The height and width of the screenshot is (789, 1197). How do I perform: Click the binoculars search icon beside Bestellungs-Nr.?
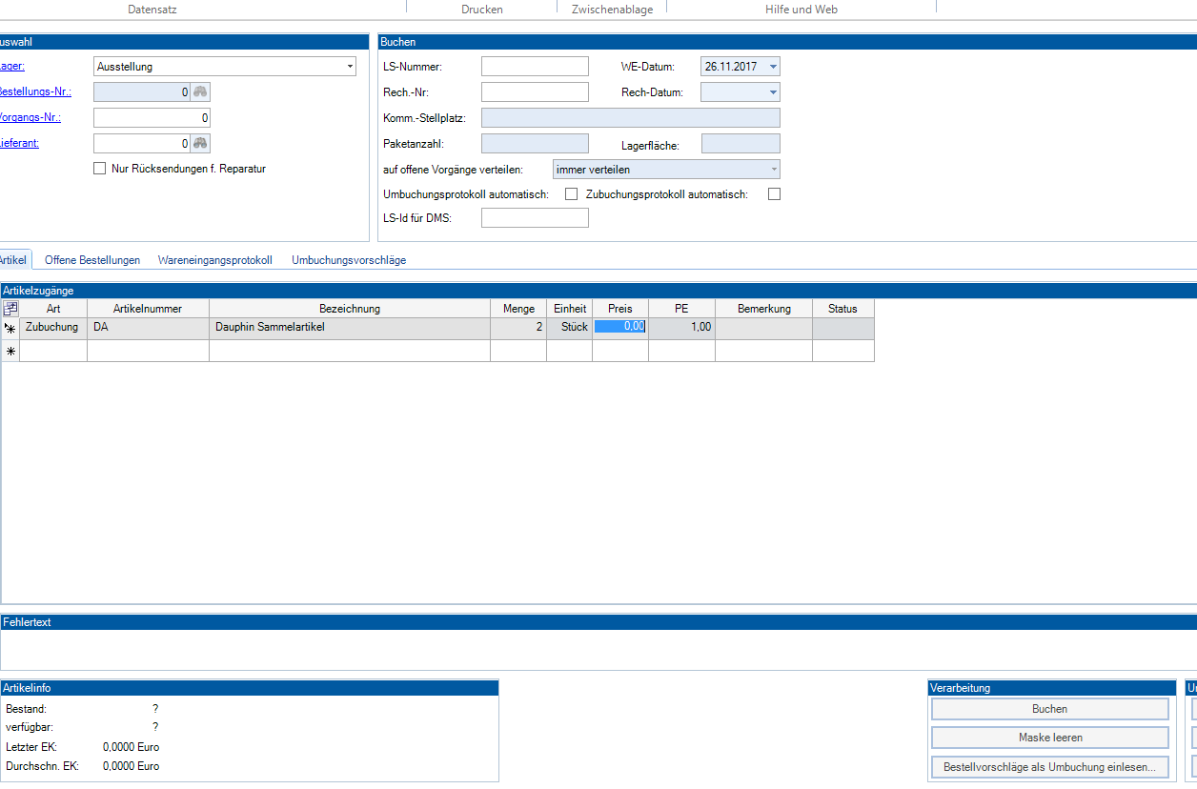coord(200,92)
